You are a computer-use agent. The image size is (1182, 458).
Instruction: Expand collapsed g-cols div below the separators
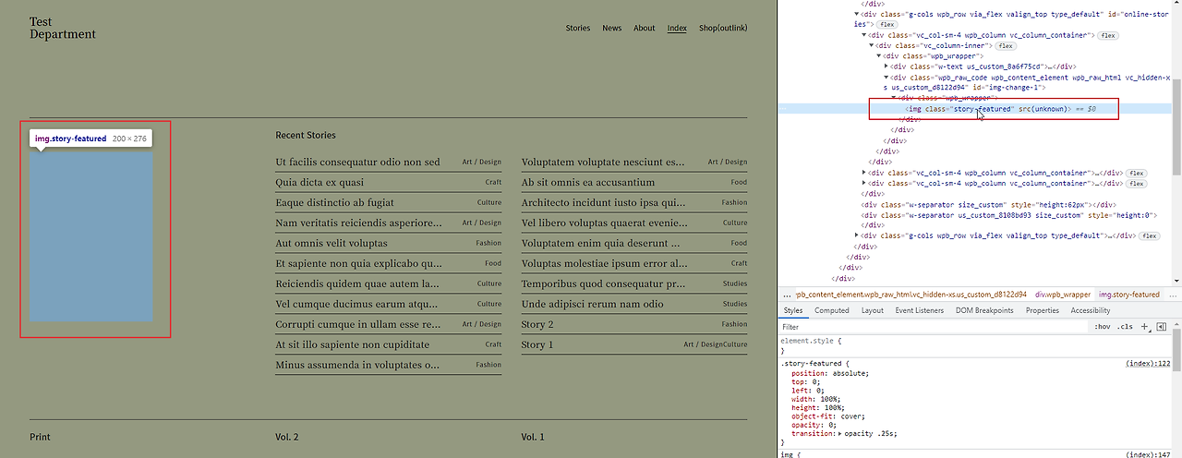(x=857, y=235)
